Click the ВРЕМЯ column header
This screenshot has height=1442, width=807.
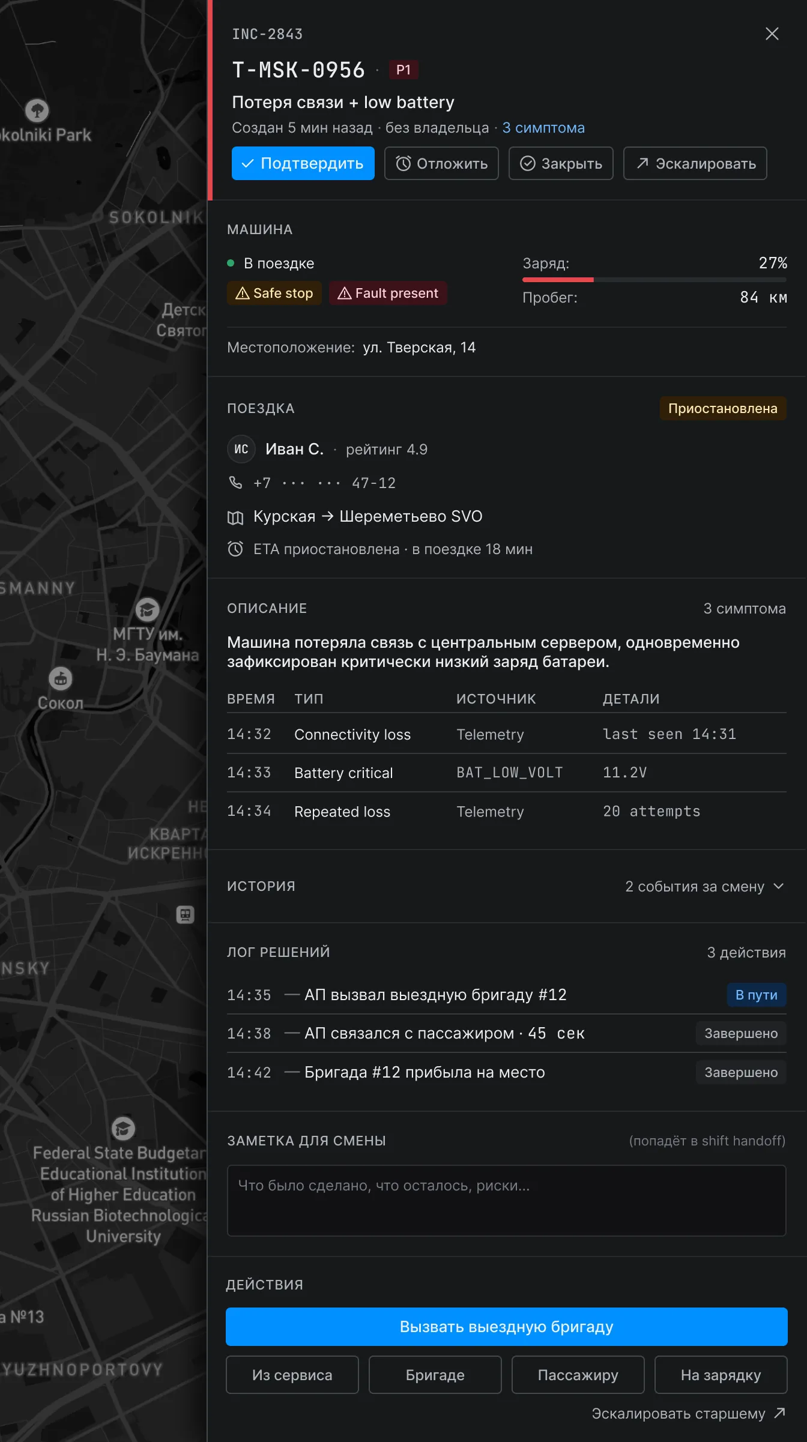pos(251,699)
